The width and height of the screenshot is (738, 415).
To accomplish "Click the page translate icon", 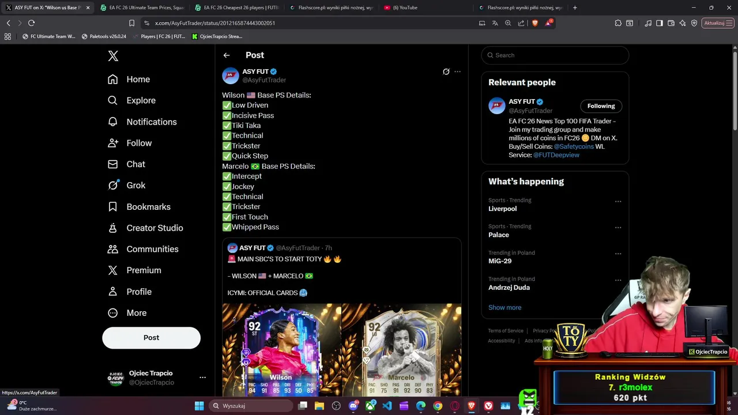I will point(495,23).
